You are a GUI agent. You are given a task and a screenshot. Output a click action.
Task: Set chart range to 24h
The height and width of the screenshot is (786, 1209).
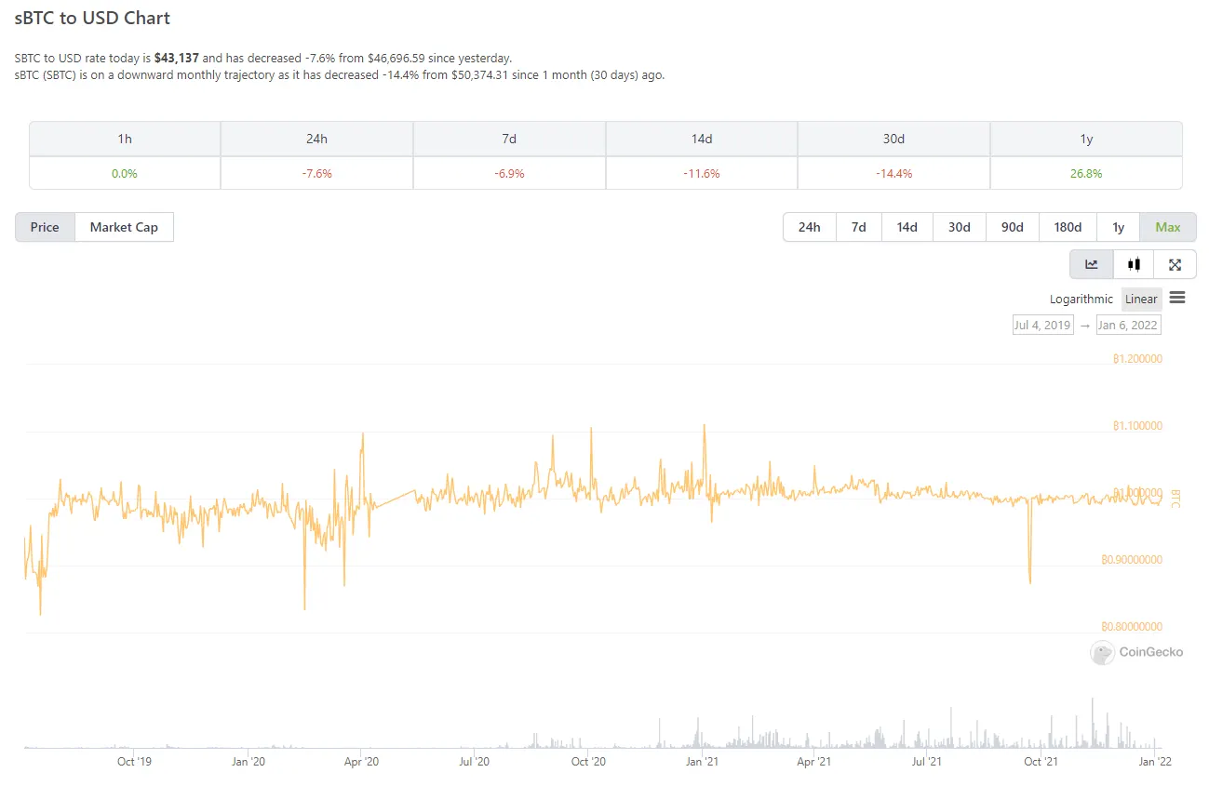pos(810,227)
